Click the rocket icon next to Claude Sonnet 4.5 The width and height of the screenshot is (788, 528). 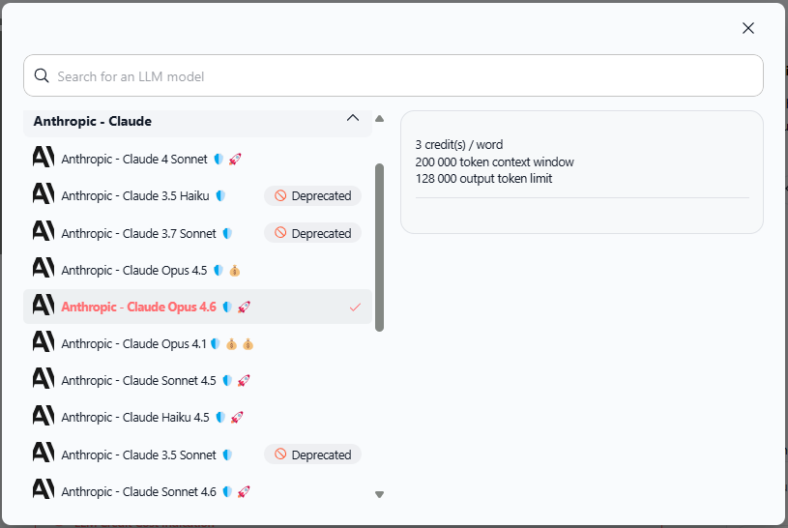coord(244,381)
